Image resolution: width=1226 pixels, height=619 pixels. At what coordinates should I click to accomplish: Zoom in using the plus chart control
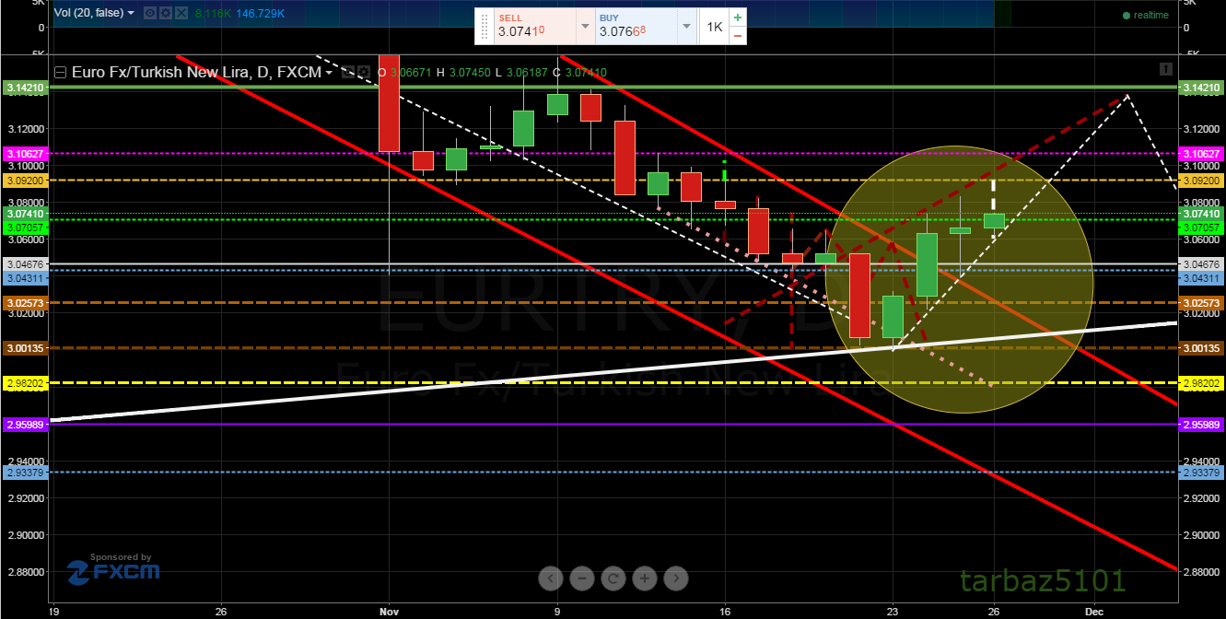645,578
